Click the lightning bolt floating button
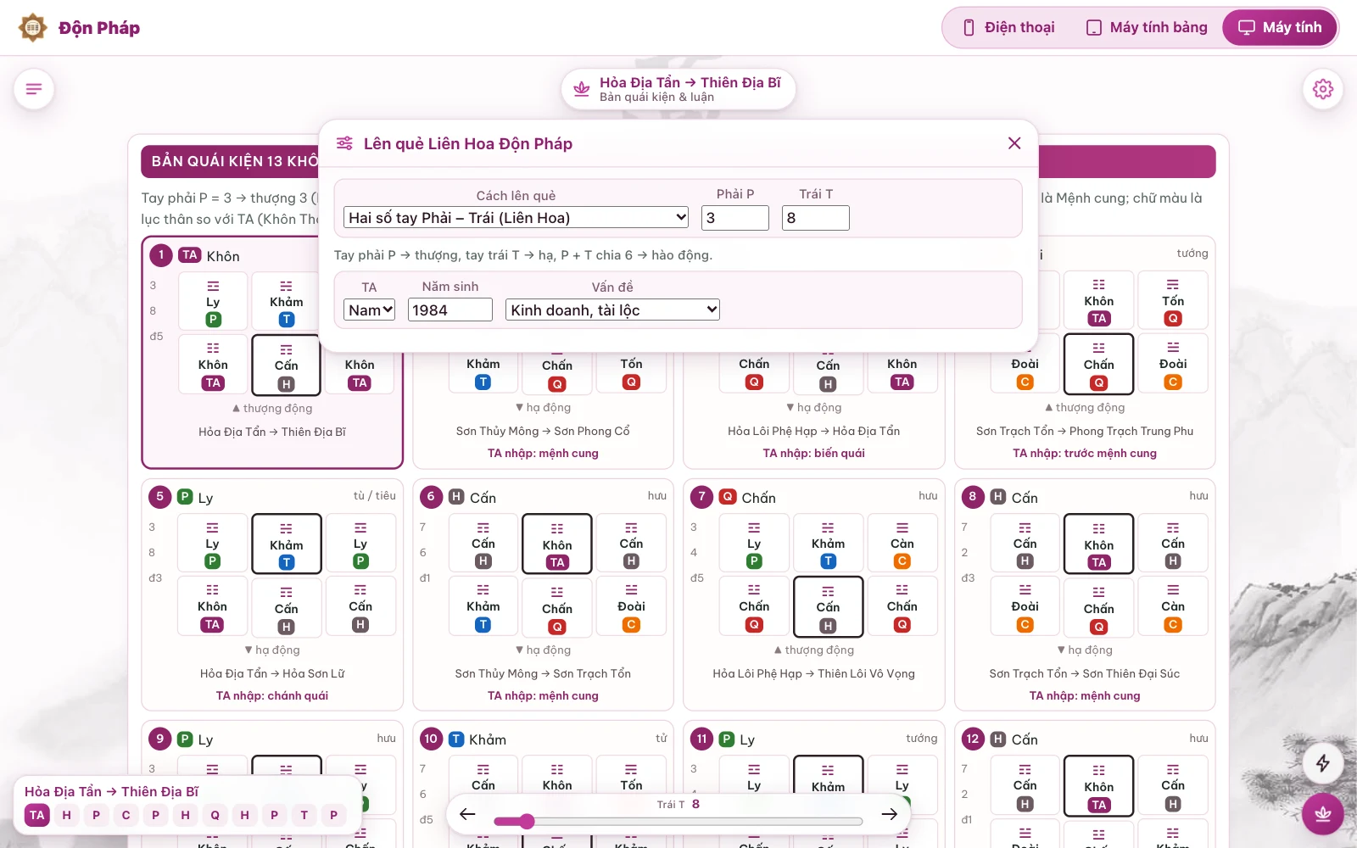 coord(1323,763)
